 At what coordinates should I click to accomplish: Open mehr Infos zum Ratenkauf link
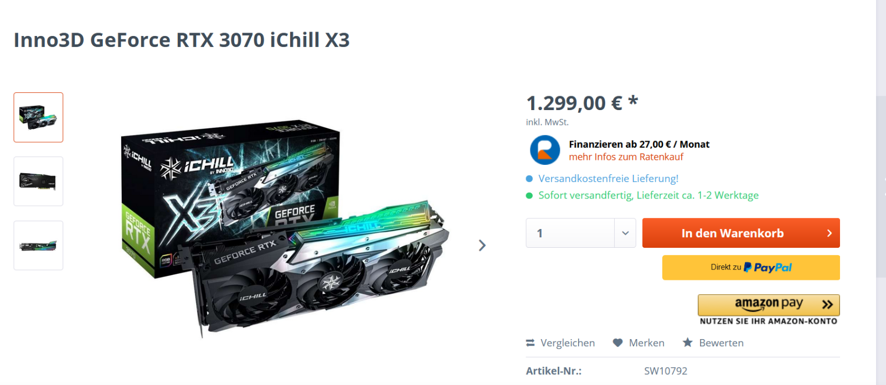point(626,157)
